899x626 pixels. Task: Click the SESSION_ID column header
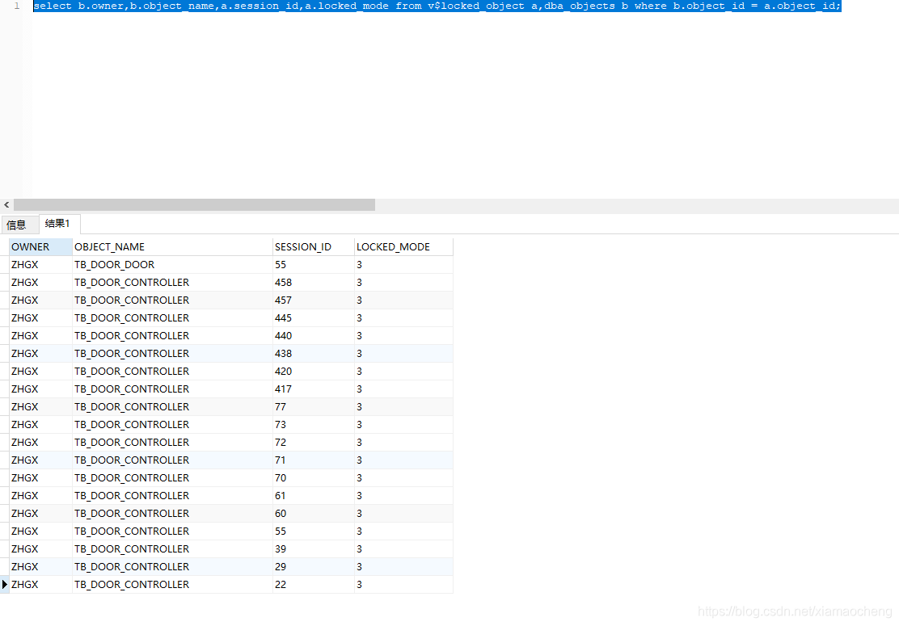click(313, 247)
